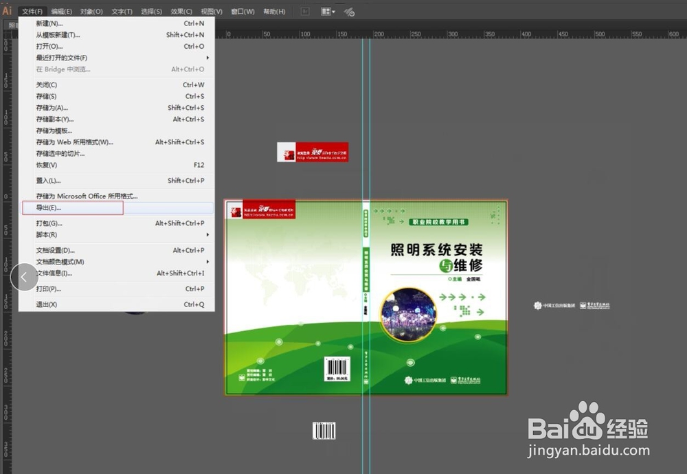Click the barcode on the back cover
687x474 pixels.
[337, 369]
